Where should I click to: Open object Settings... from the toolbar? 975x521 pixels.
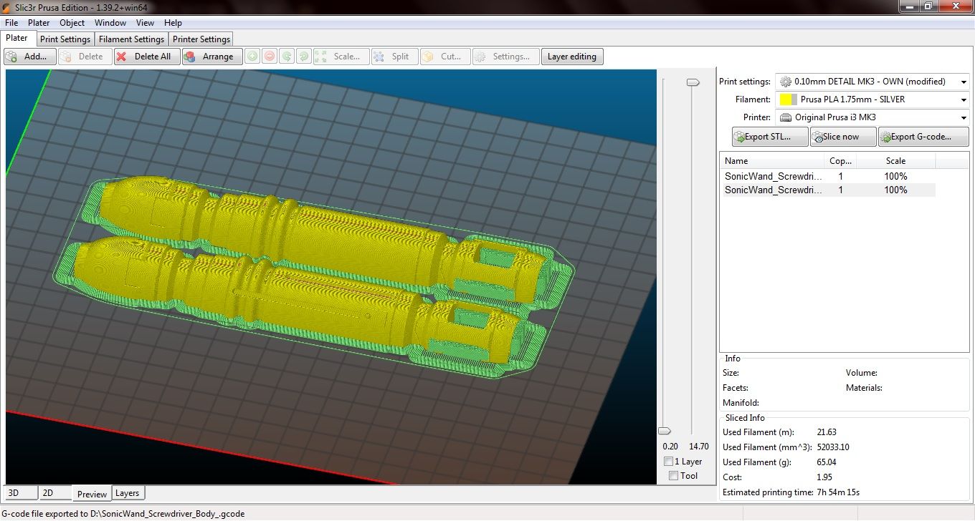click(505, 57)
